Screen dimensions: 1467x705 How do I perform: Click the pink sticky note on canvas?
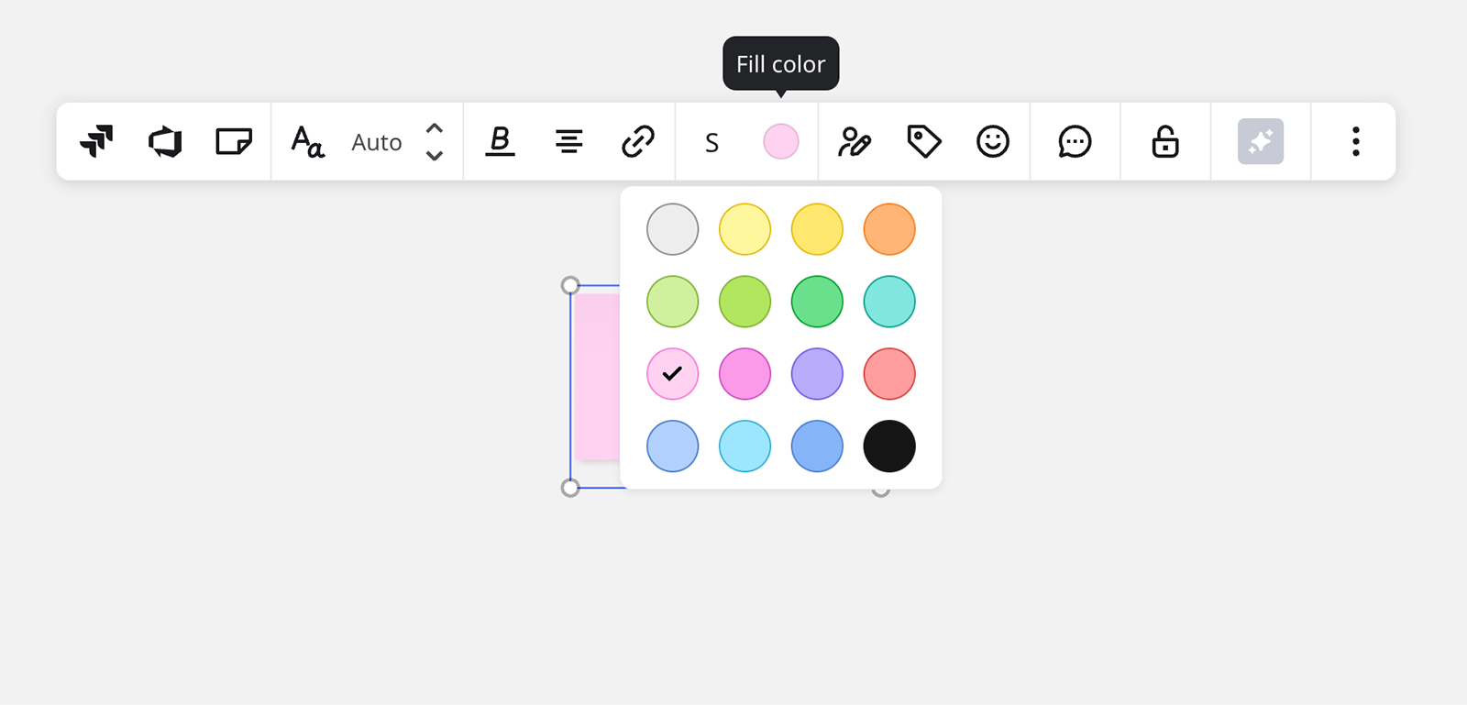pyautogui.click(x=596, y=376)
